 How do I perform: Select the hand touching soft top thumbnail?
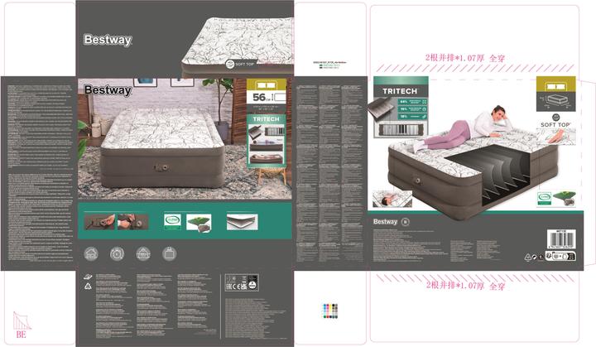coord(555,137)
